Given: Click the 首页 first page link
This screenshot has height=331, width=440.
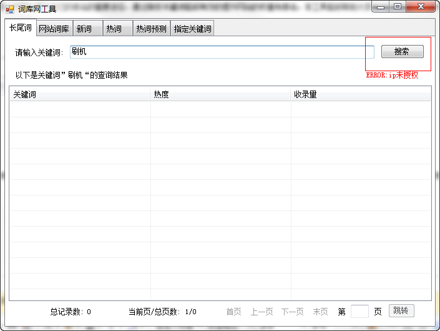Looking at the screenshot, I should point(233,312).
